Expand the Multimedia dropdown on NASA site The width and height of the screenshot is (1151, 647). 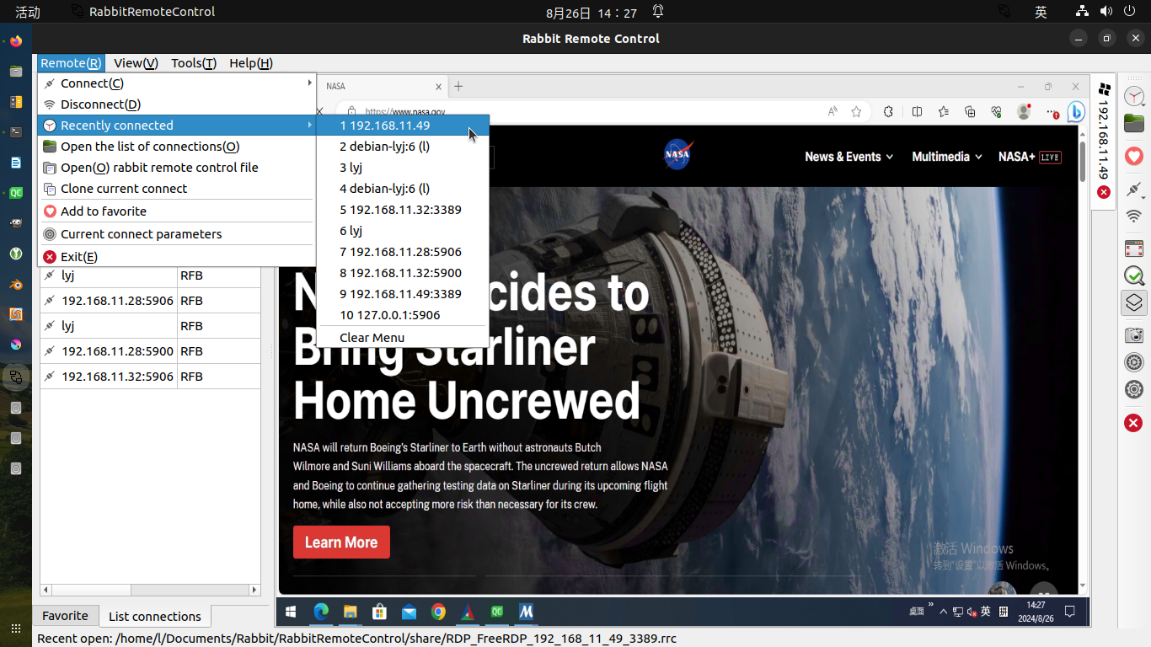pyautogui.click(x=946, y=157)
